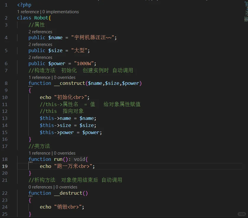The width and height of the screenshot is (248, 218).
Task: Click the string "宇树机器汪汪~~"
Action: pos(93,38)
